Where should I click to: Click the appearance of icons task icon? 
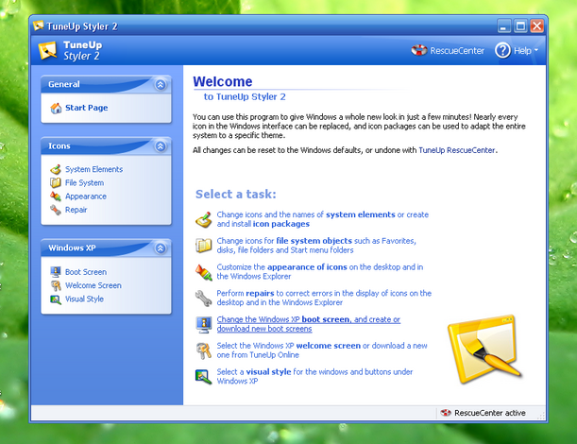coord(203,272)
